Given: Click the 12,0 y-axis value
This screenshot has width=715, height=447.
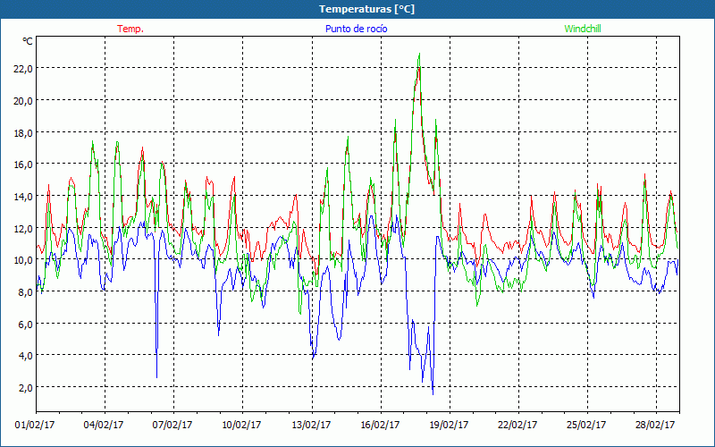Looking at the screenshot, I should pos(23,228).
